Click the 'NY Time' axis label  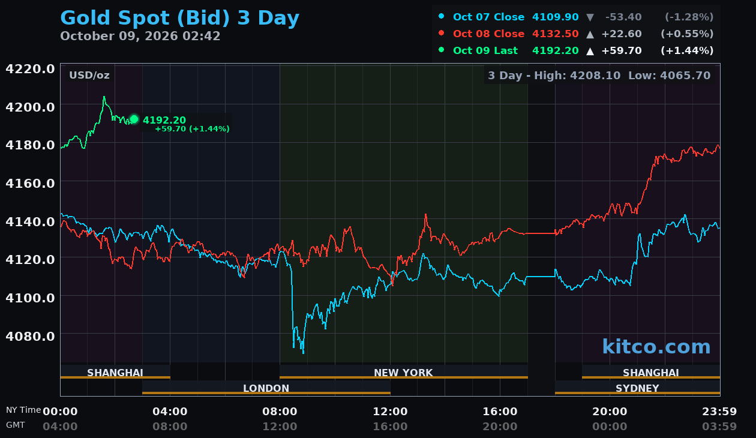click(x=23, y=410)
